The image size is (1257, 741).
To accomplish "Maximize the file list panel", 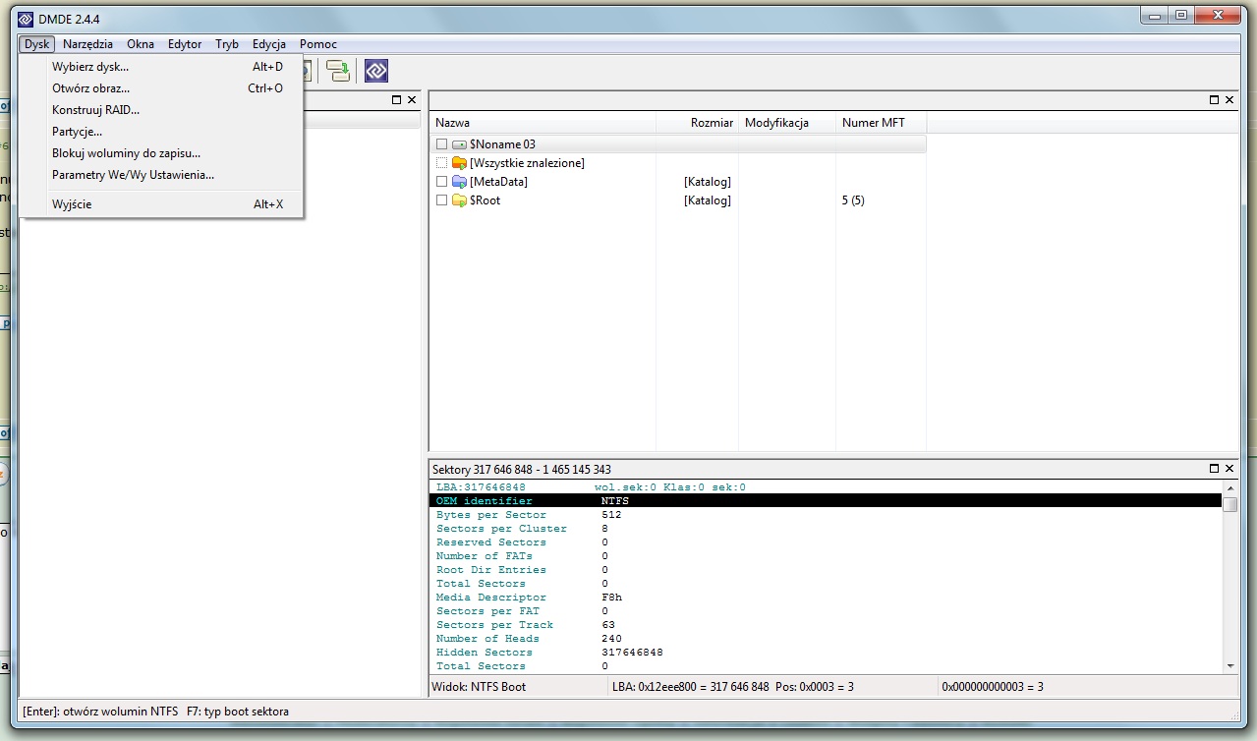I will click(1215, 99).
